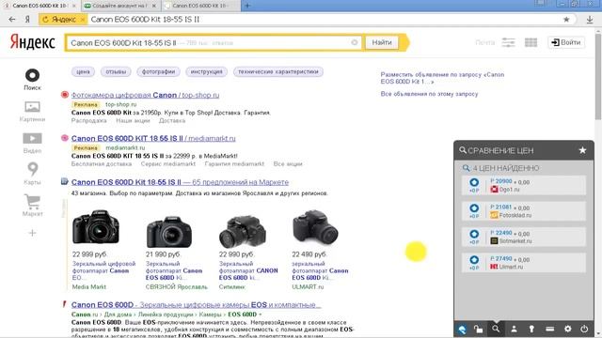Go back with browser arrow
602x338 pixels.
pyautogui.click(x=12, y=20)
